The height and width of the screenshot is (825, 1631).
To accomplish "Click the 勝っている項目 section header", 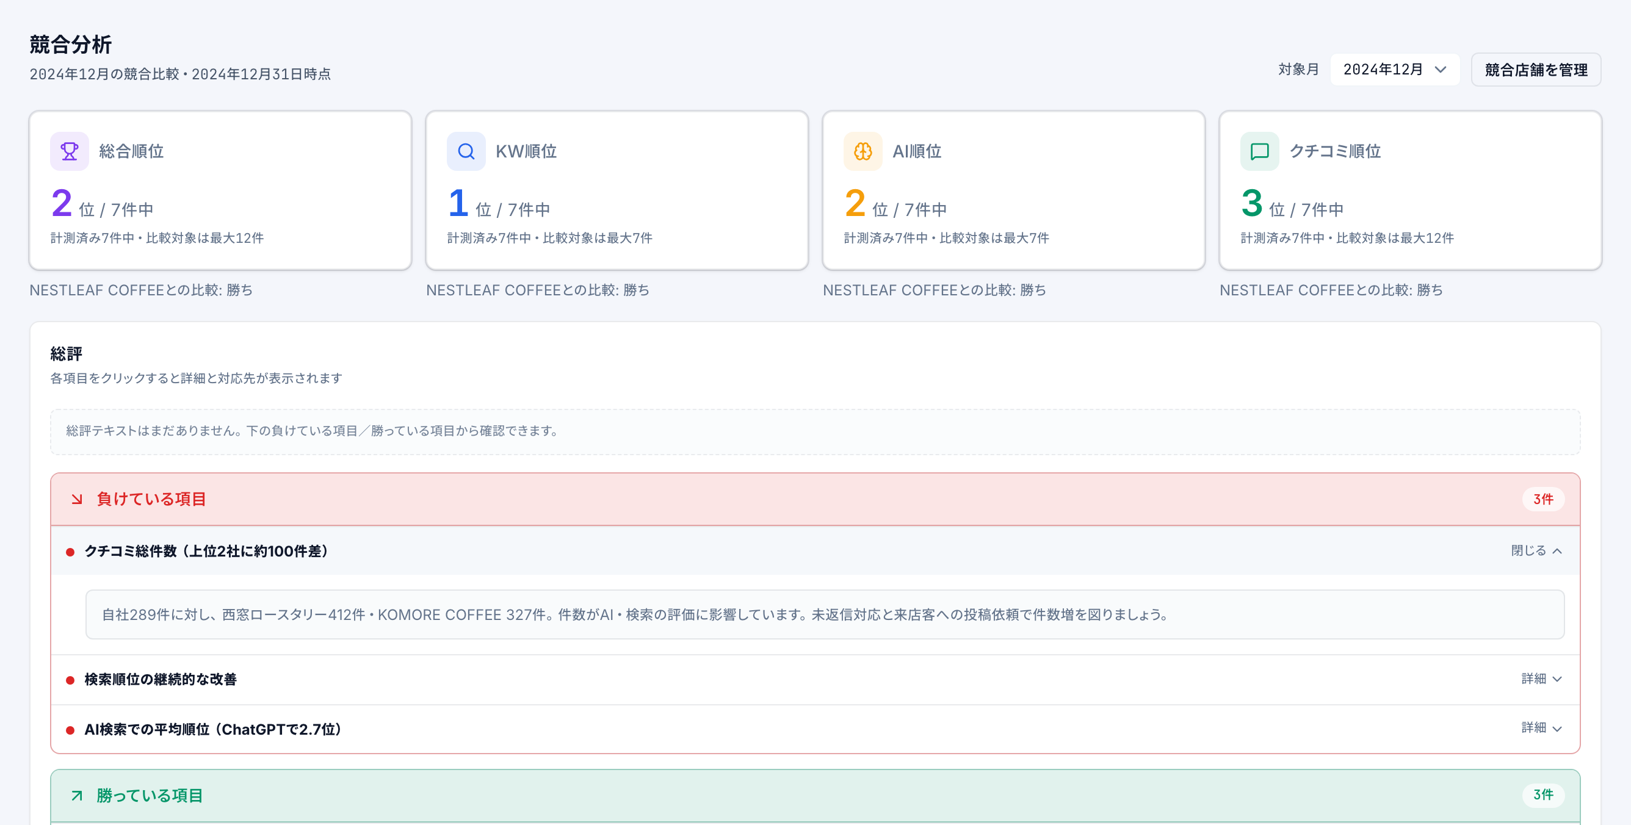I will [816, 796].
